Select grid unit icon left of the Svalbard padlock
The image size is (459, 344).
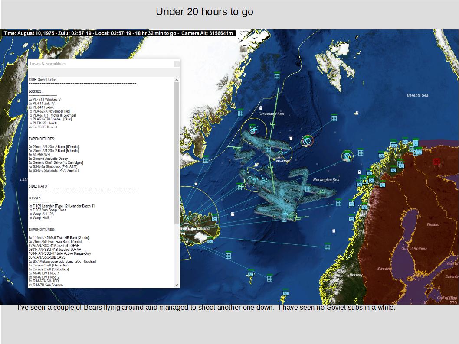click(x=334, y=118)
